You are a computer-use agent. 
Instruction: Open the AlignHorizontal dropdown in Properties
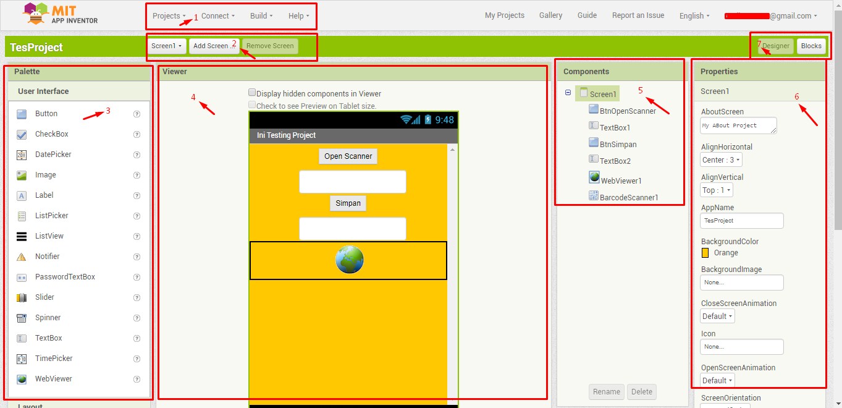720,159
